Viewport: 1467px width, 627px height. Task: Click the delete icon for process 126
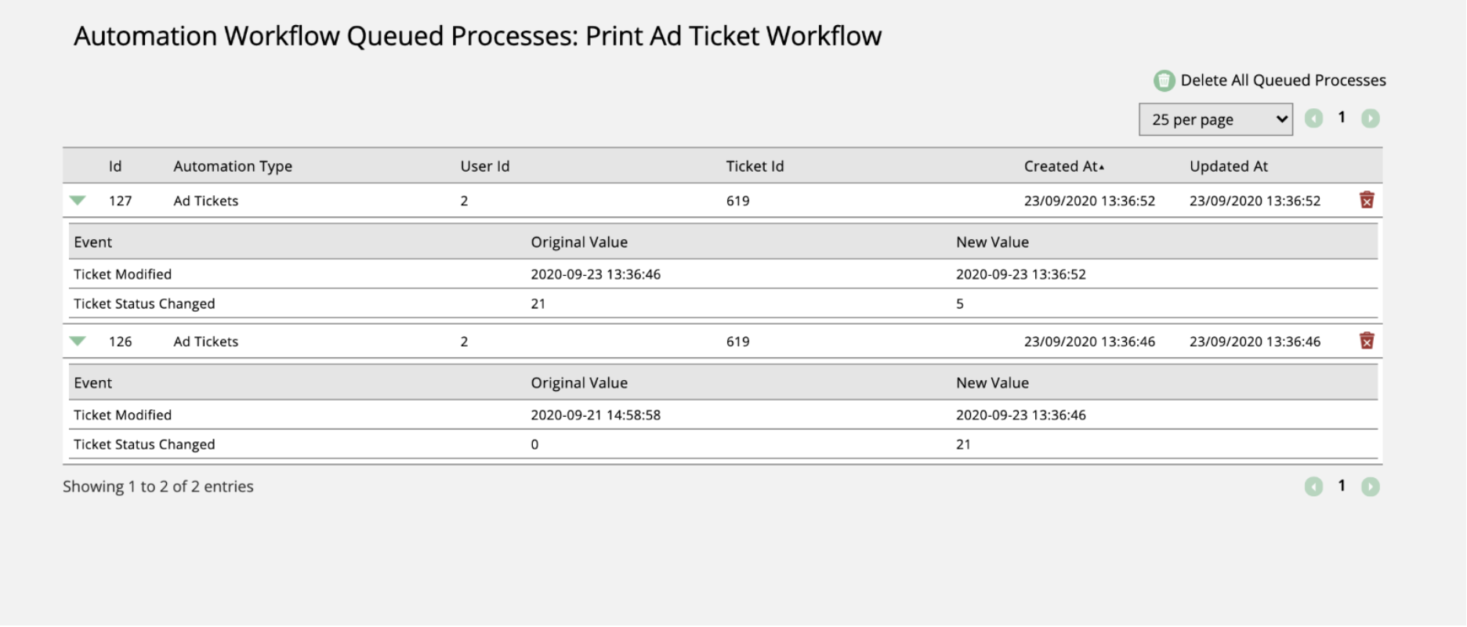pyautogui.click(x=1367, y=341)
